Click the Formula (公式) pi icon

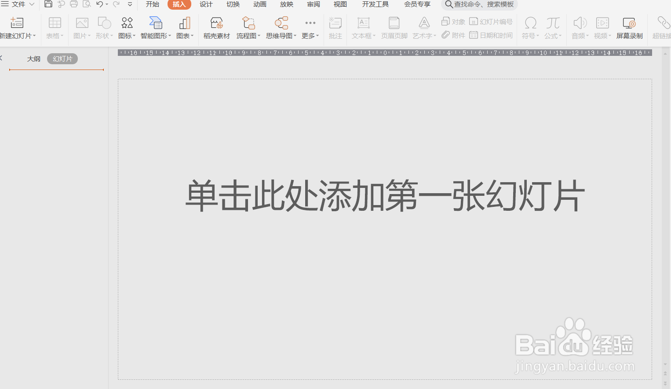(x=553, y=23)
